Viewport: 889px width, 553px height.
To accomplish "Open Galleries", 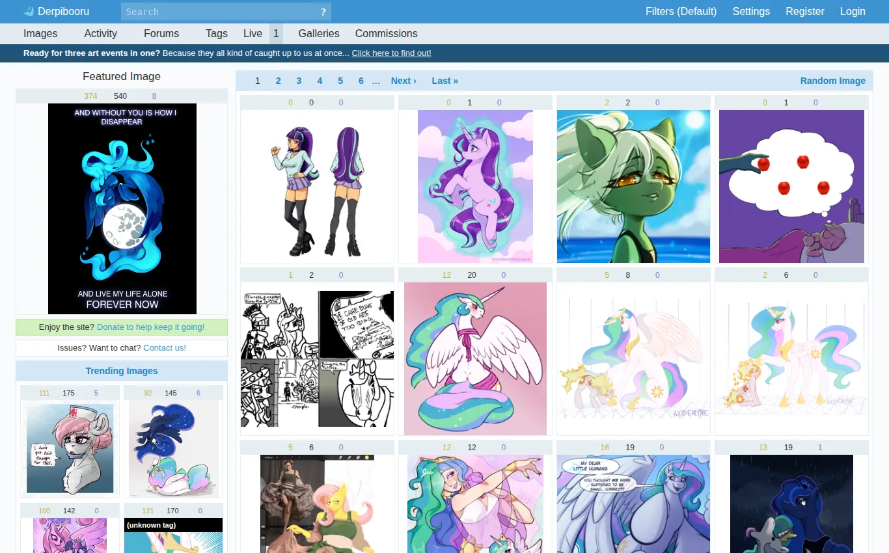I will coord(319,34).
